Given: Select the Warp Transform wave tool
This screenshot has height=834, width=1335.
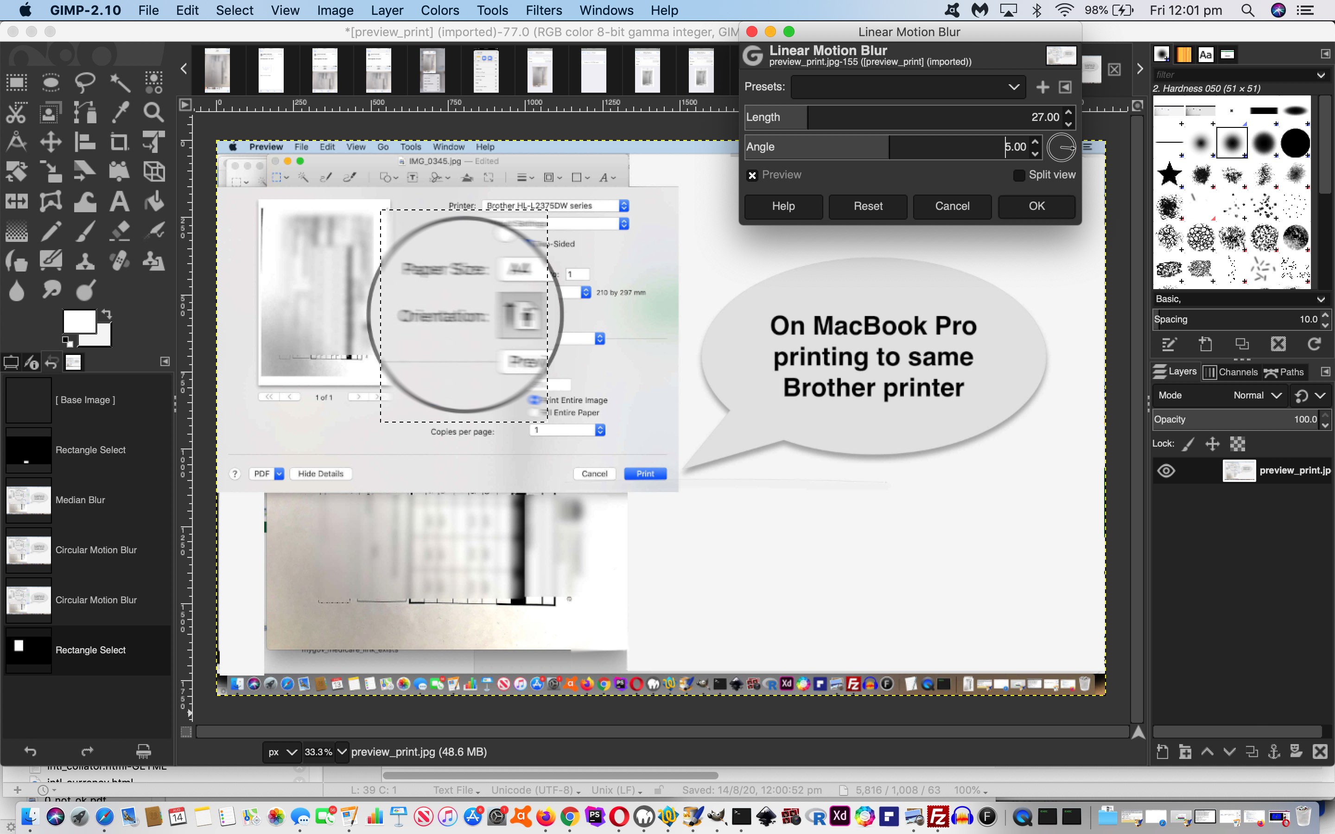Looking at the screenshot, I should [x=85, y=202].
